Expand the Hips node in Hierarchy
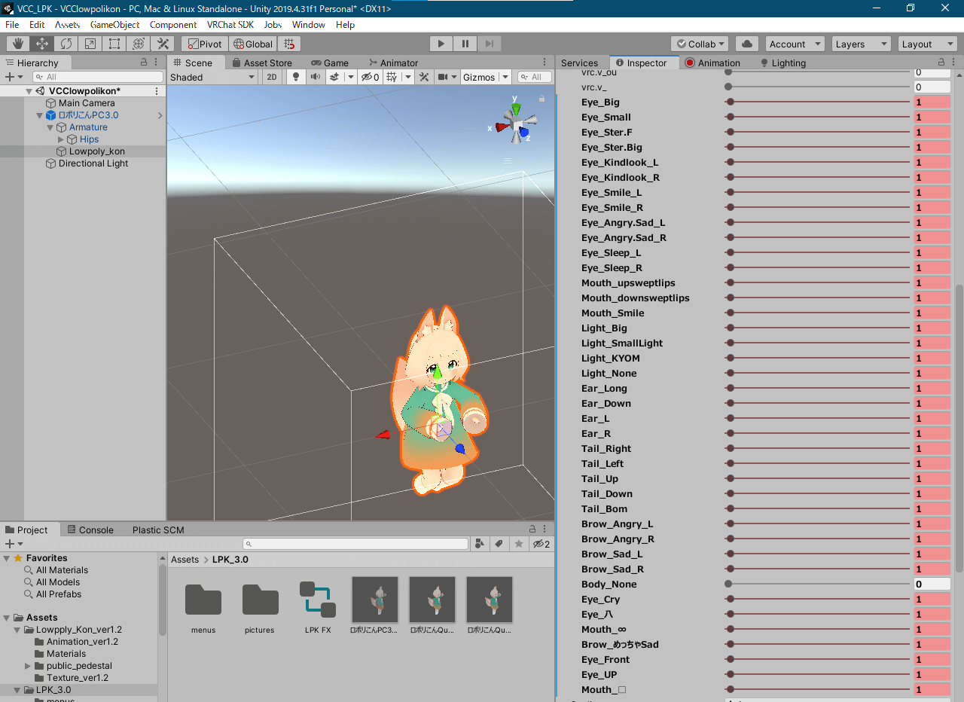The width and height of the screenshot is (964, 702). click(x=62, y=139)
